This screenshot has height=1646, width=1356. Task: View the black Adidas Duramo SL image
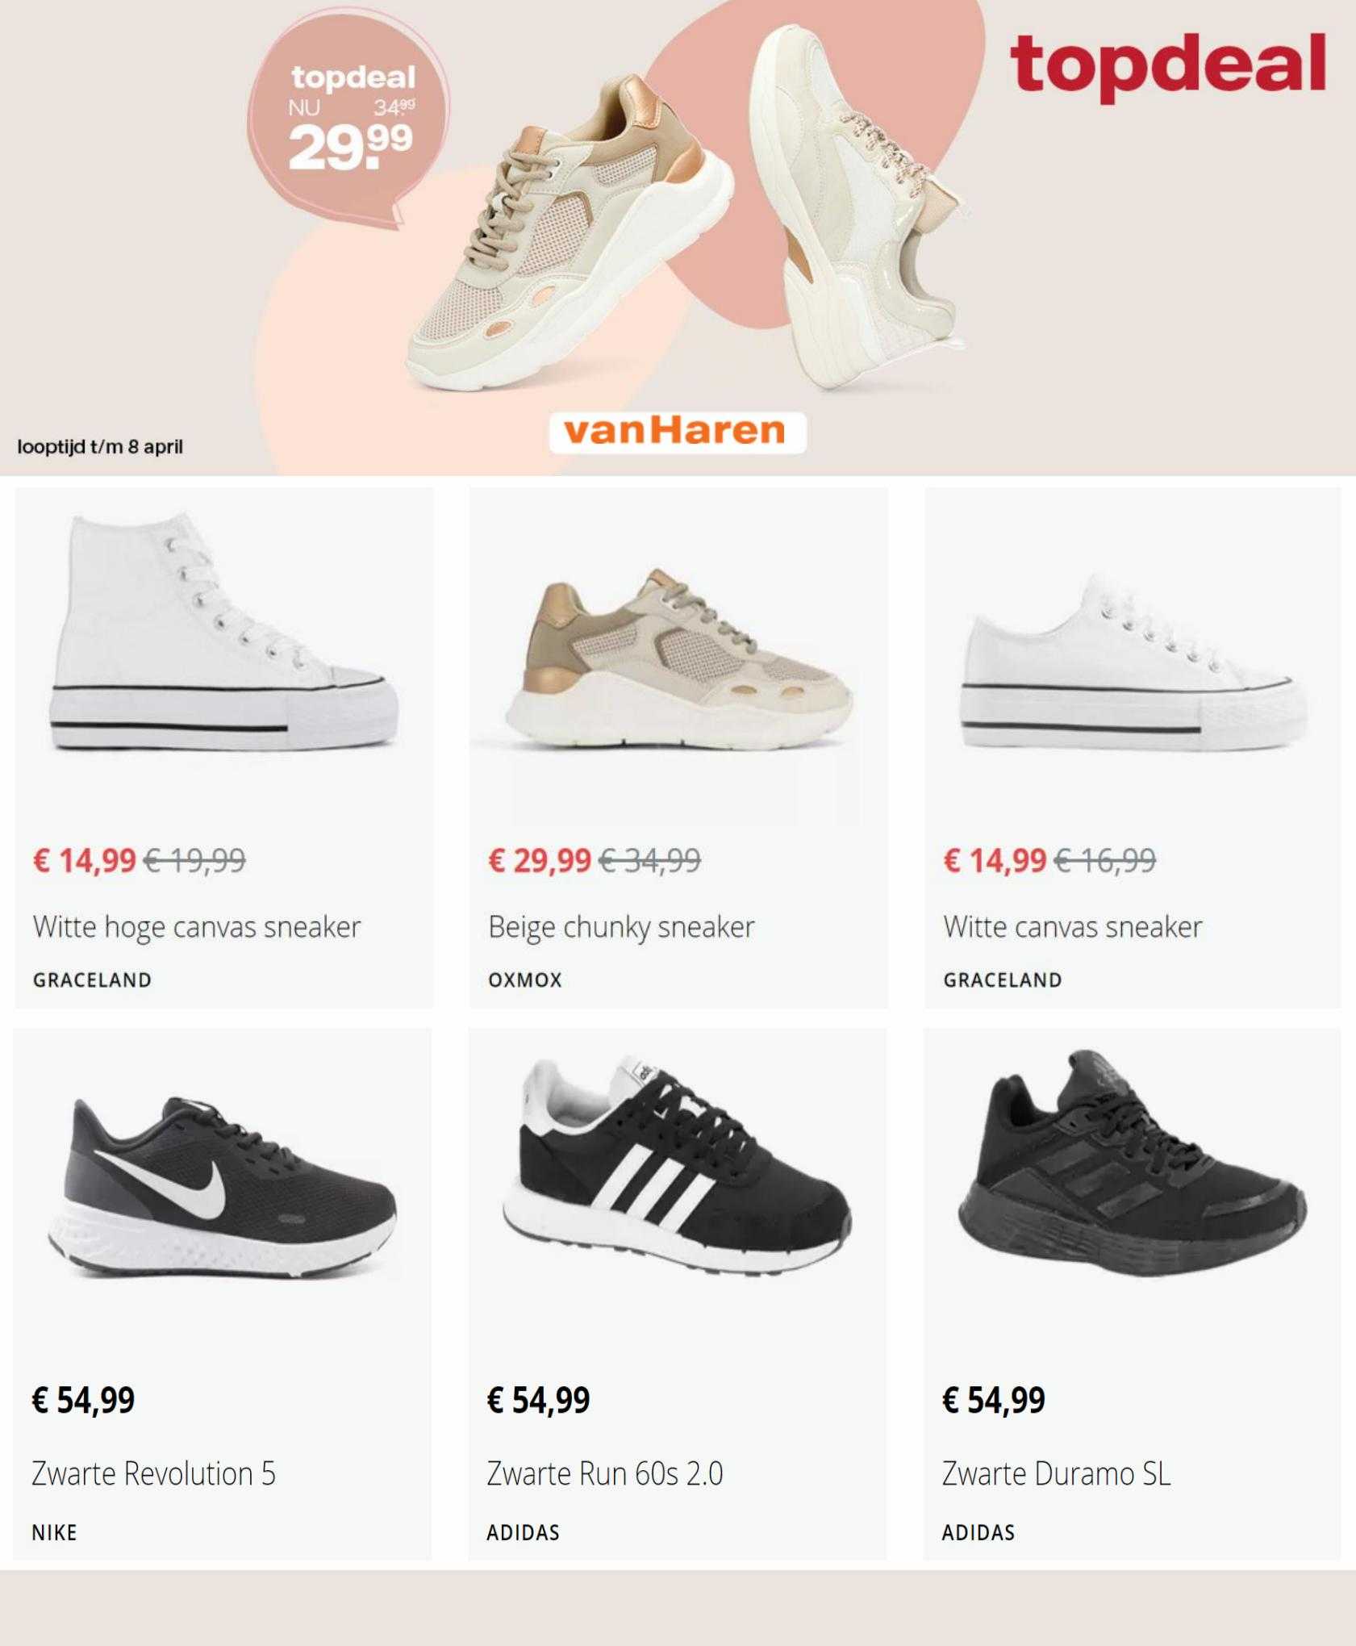(1133, 1170)
